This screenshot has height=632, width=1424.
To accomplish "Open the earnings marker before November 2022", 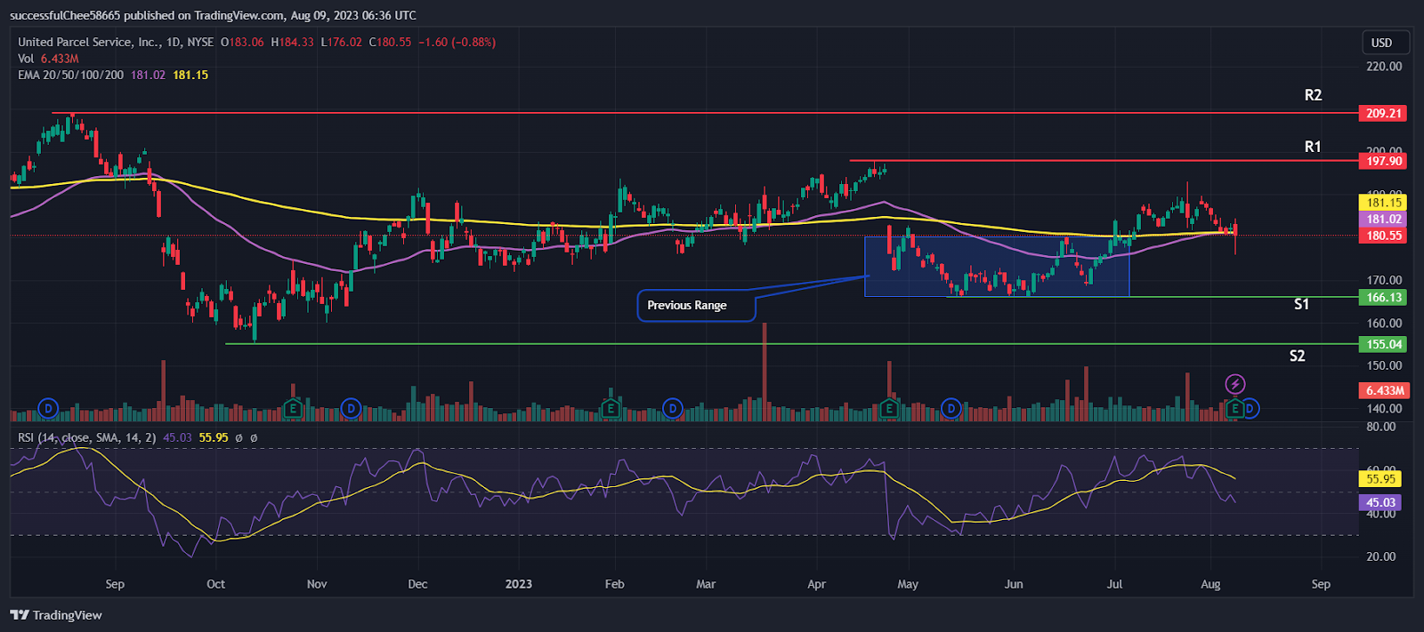I will (x=292, y=409).
